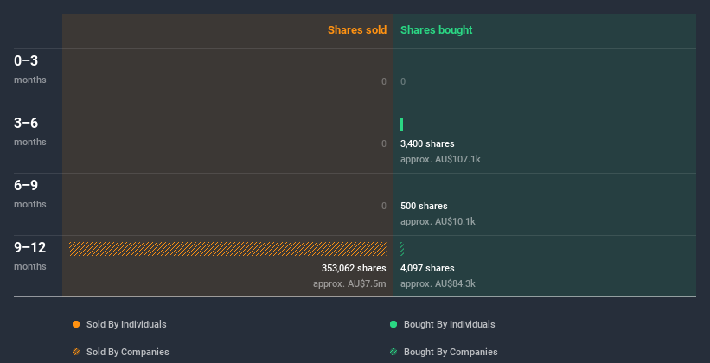Click the 0 sold value in 0–3 months row
The height and width of the screenshot is (363, 710).
point(384,81)
